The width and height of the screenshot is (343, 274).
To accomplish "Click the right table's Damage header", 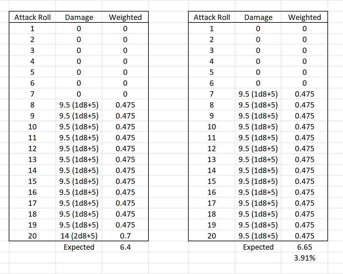I will (258, 17).
